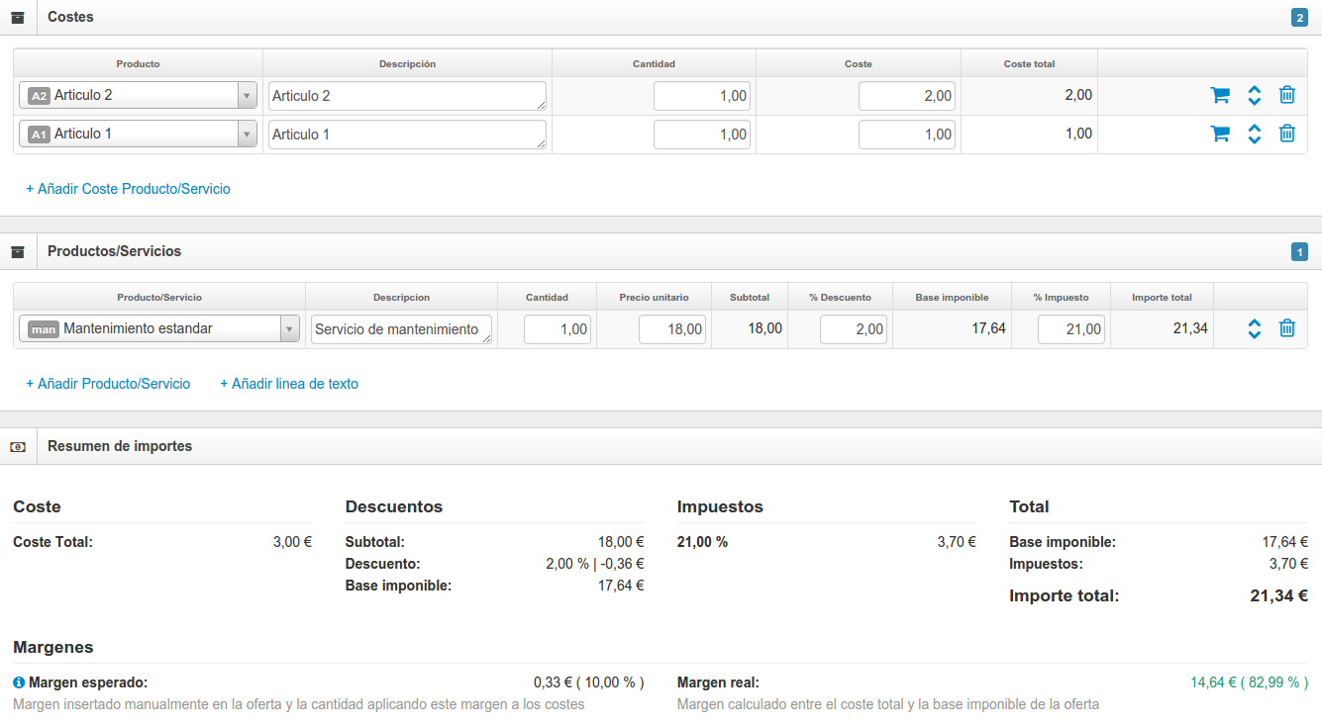Delete the Articulo 1 cost row
1322x726 pixels.
tap(1287, 134)
